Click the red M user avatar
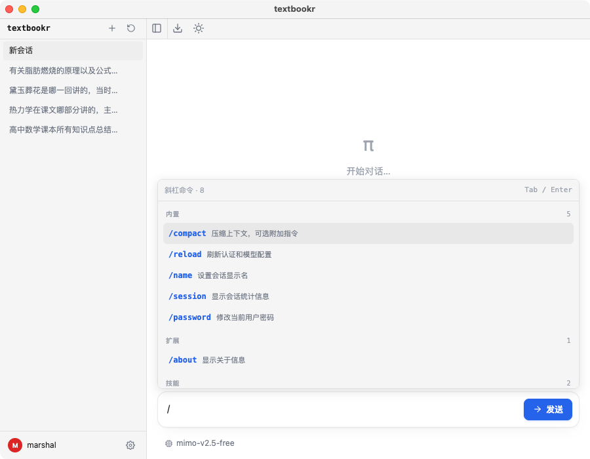Image resolution: width=590 pixels, height=459 pixels. (15, 445)
